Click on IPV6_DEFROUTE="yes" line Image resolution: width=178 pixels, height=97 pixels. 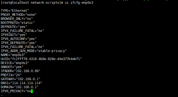coord(19,43)
